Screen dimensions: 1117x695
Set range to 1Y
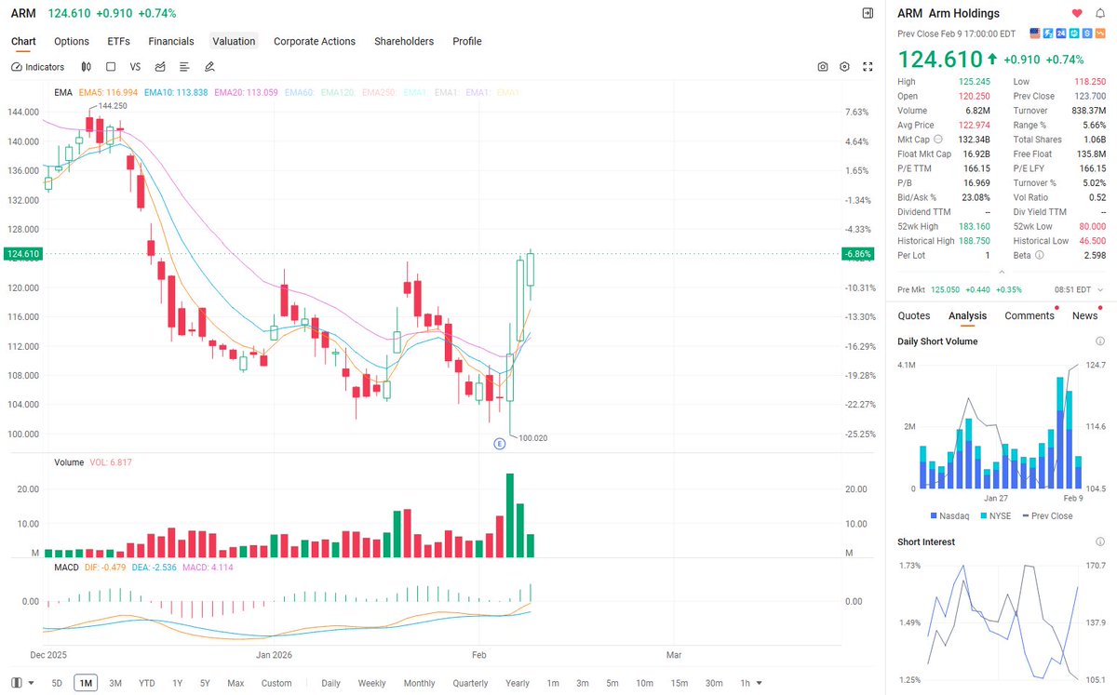coord(178,683)
